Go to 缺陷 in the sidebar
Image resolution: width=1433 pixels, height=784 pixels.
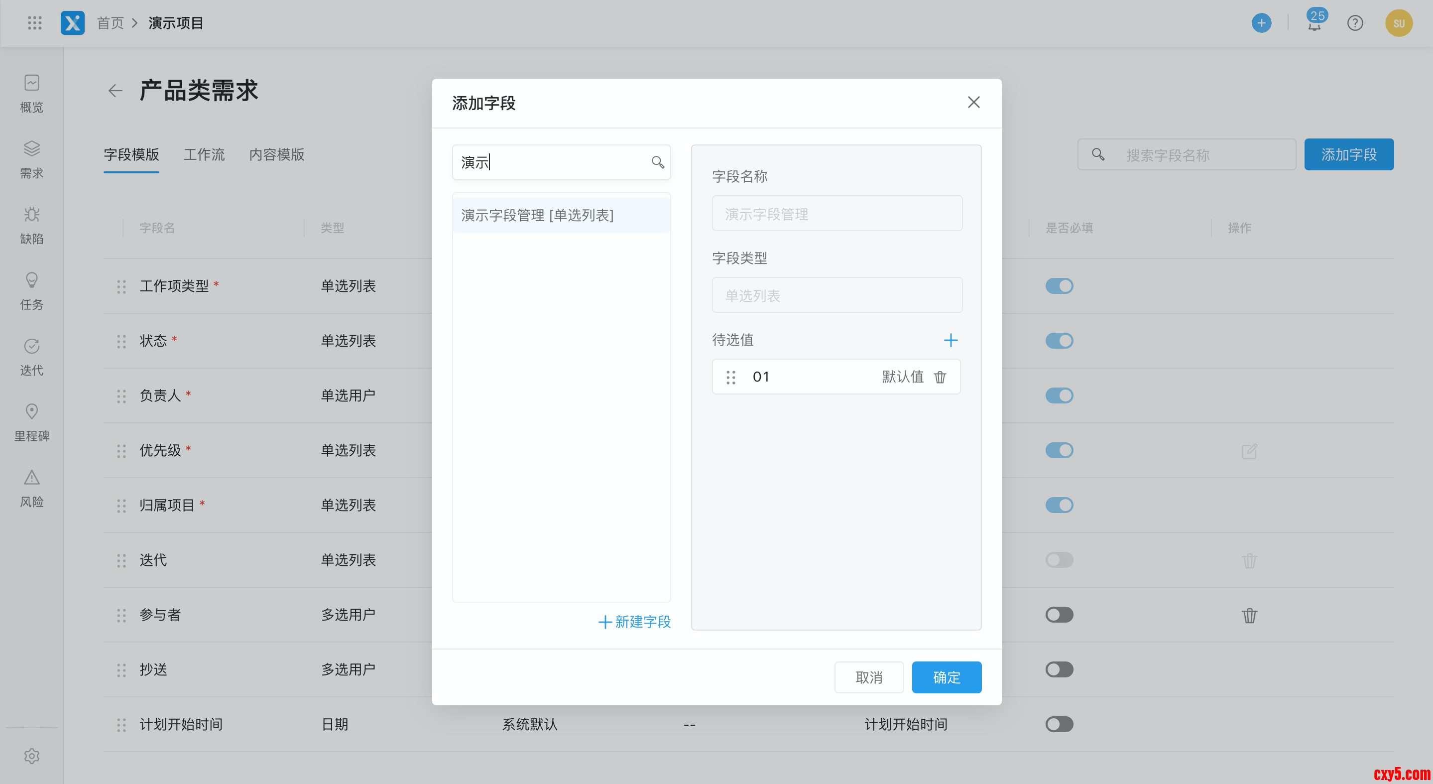pos(32,225)
